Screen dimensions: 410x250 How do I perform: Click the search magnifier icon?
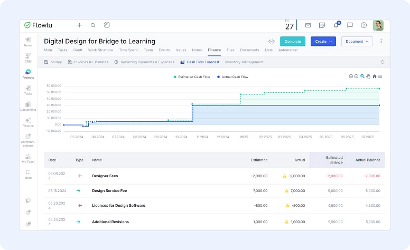click(x=93, y=25)
